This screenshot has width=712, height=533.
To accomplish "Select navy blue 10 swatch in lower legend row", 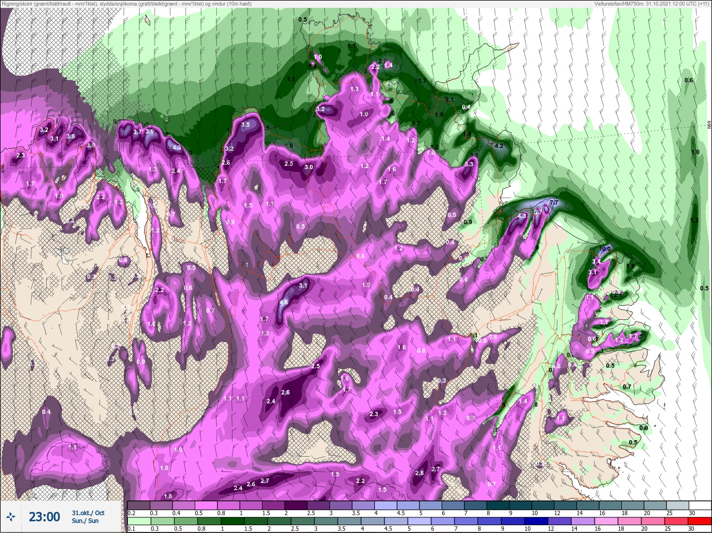I will [537, 521].
